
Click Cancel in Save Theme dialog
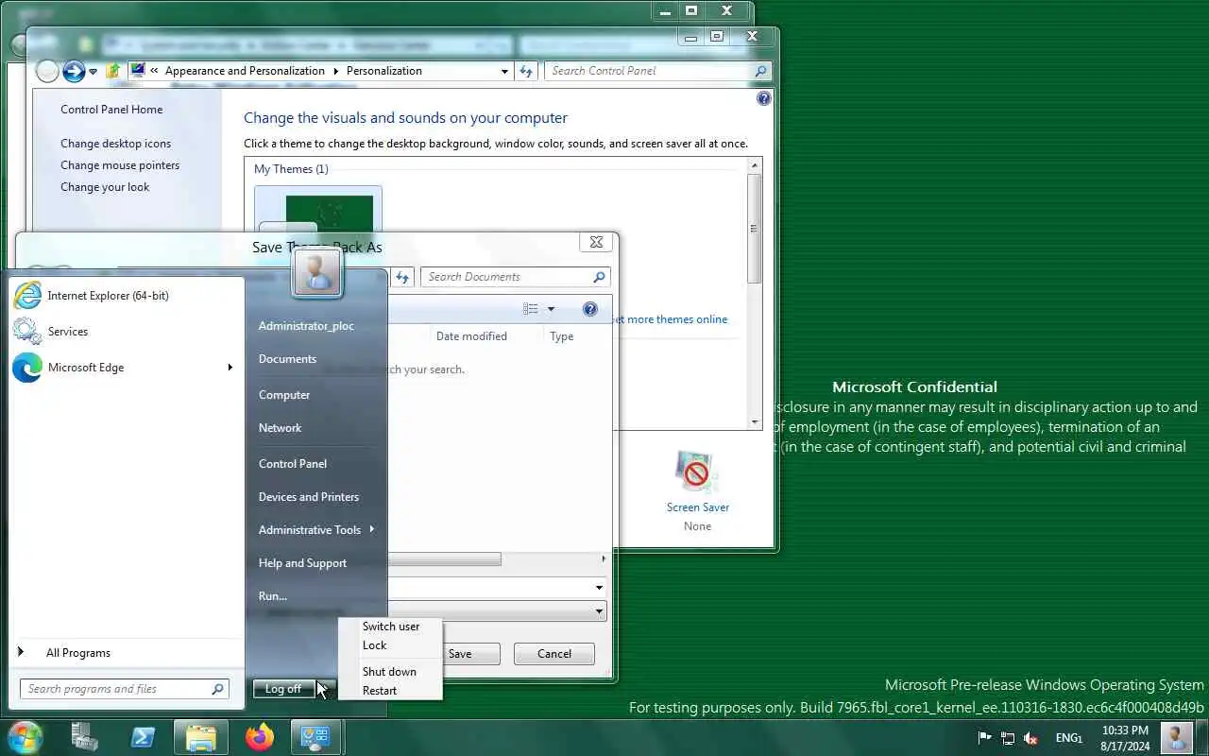[554, 654]
